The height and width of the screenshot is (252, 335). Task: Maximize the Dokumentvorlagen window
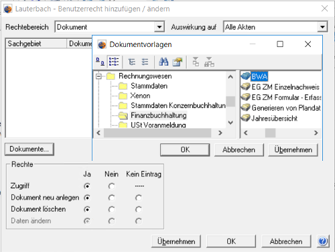click(x=280, y=44)
